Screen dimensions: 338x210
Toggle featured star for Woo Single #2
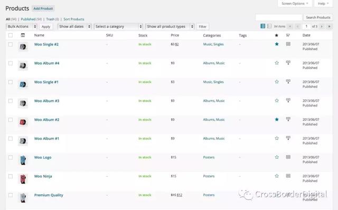[277, 44]
